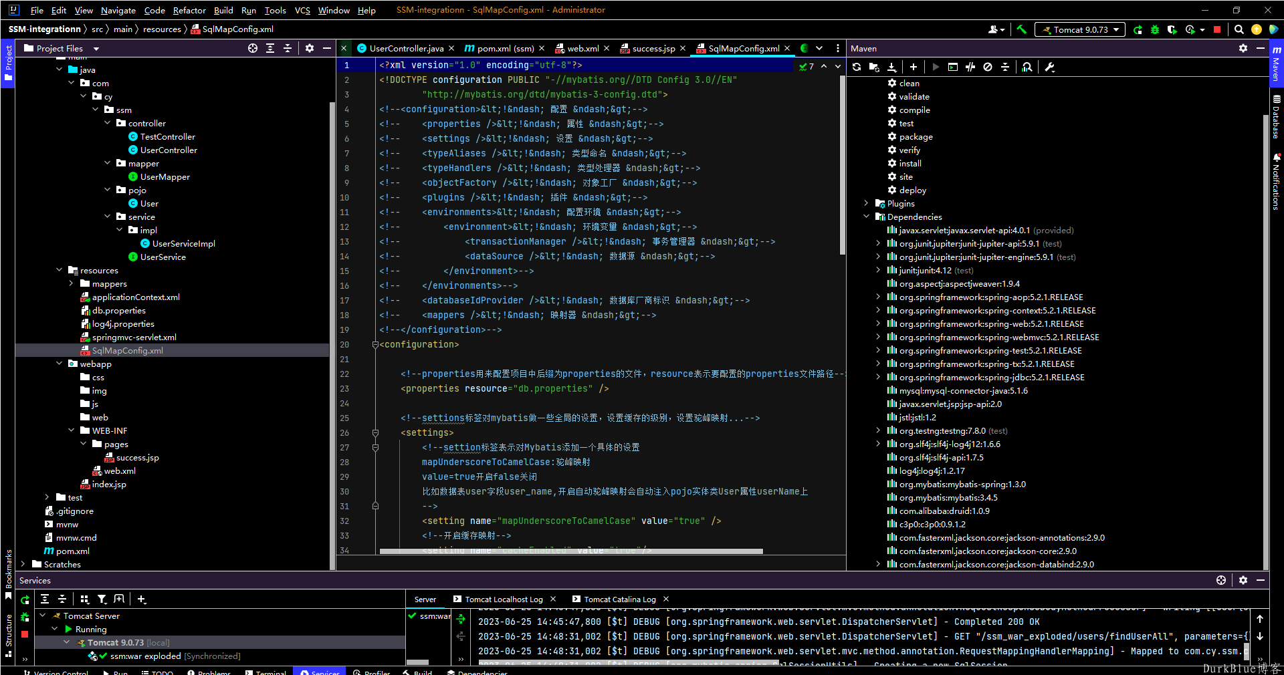Hide the Project tool window
This screenshot has height=675, width=1284.
click(x=327, y=48)
